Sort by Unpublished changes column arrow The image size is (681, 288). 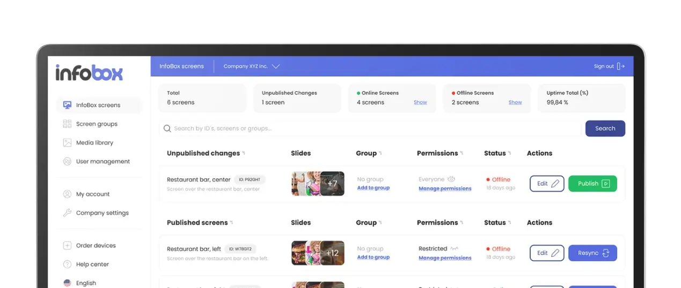244,153
